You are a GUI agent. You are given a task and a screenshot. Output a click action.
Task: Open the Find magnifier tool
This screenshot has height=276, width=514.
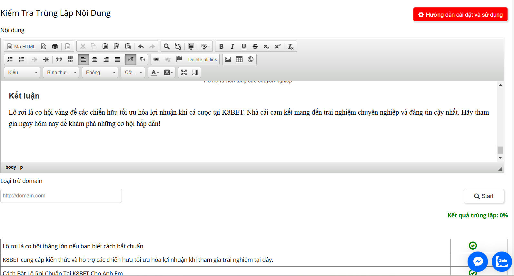167,46
